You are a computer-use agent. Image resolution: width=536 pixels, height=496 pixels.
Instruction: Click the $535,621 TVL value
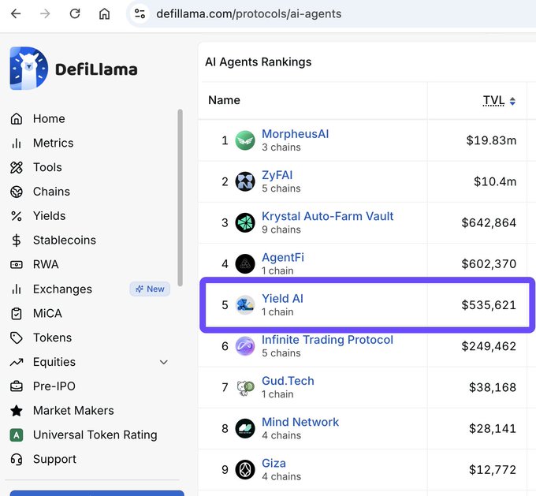click(x=489, y=305)
